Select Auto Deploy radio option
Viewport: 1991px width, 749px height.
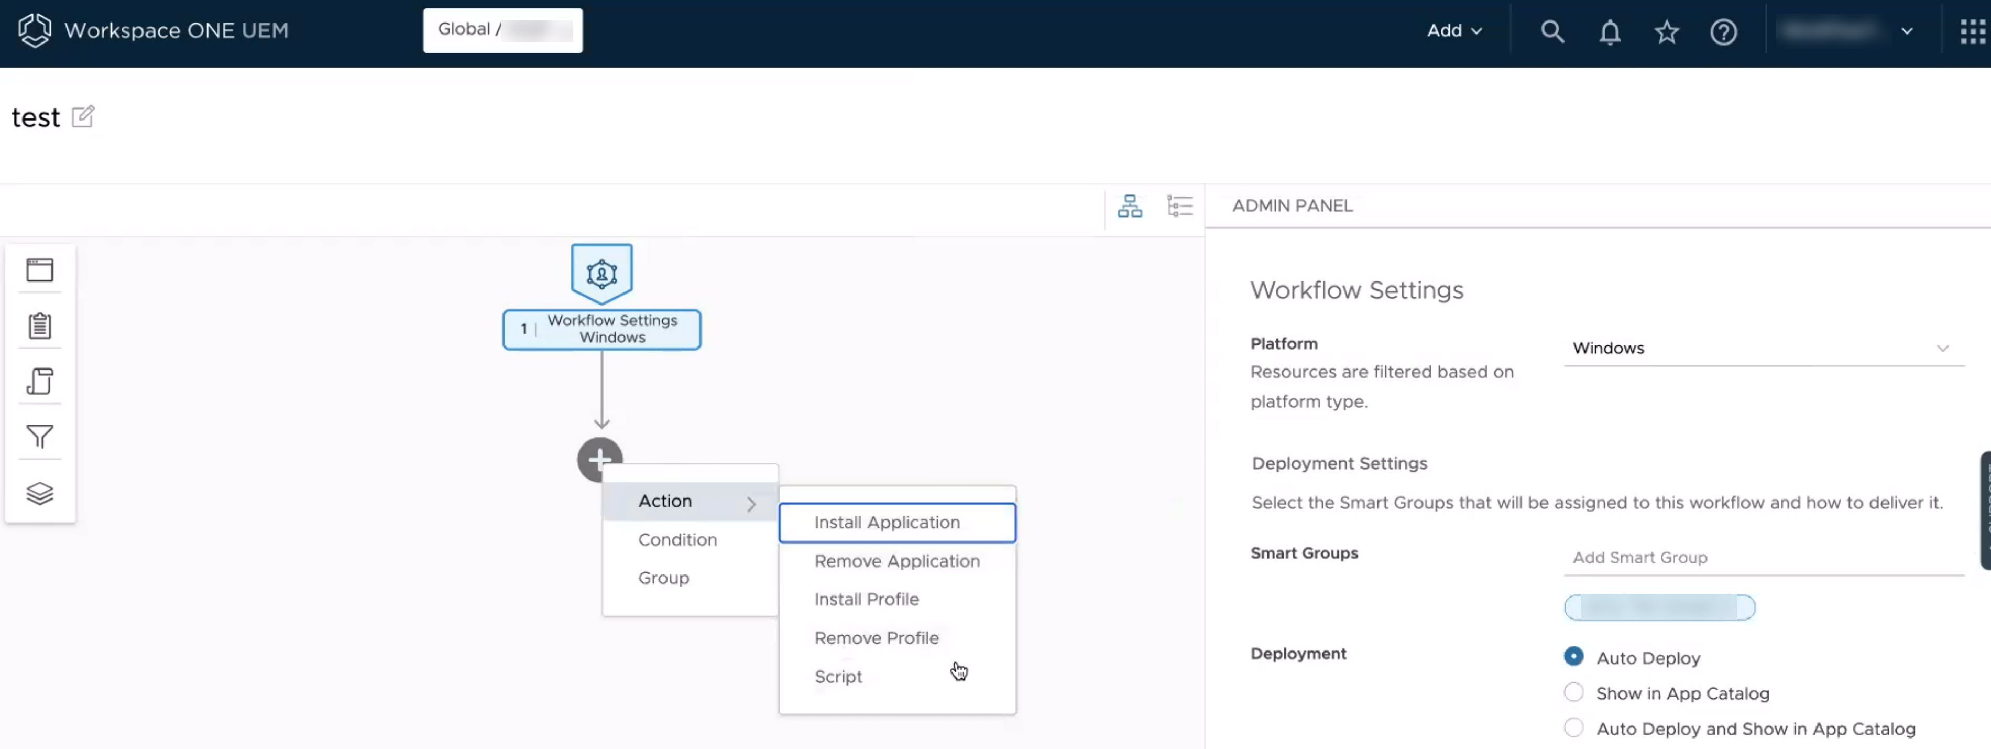(1573, 656)
